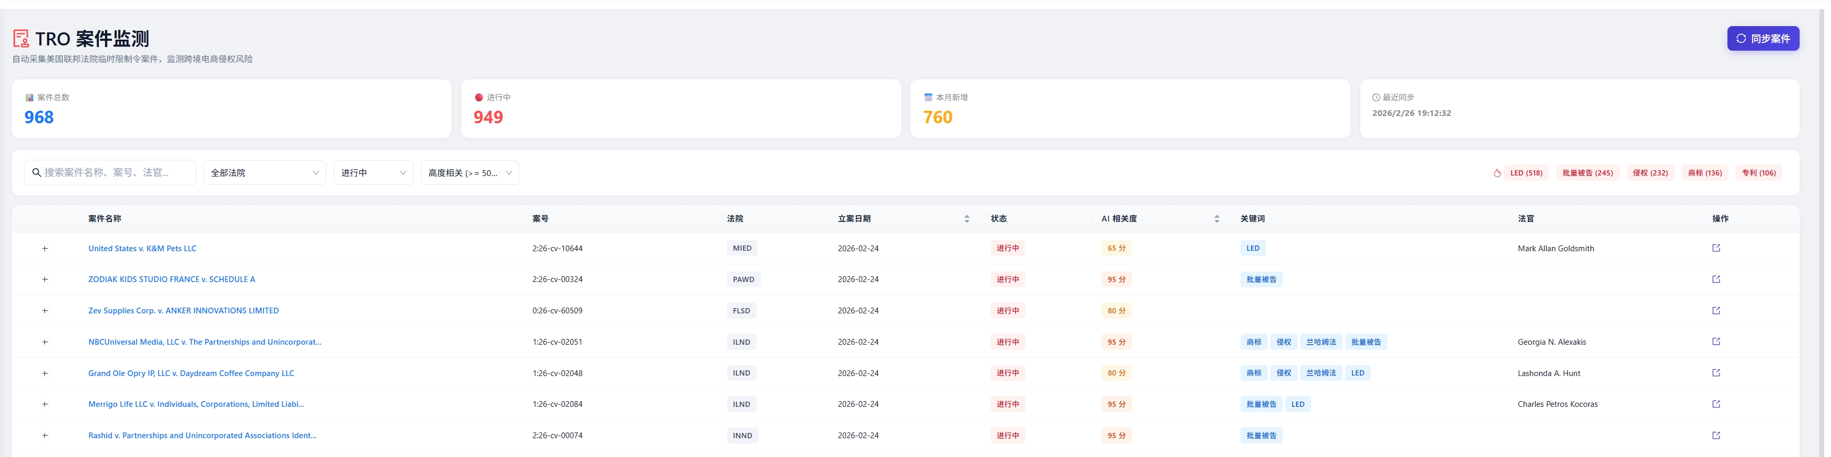
Task: Filter by the LED (518) keyword tag
Action: point(1526,173)
